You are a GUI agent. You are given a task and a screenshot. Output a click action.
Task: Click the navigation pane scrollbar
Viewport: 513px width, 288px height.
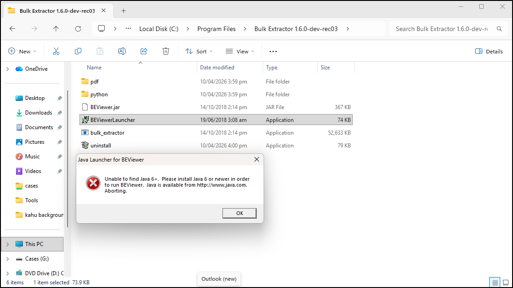click(x=68, y=158)
